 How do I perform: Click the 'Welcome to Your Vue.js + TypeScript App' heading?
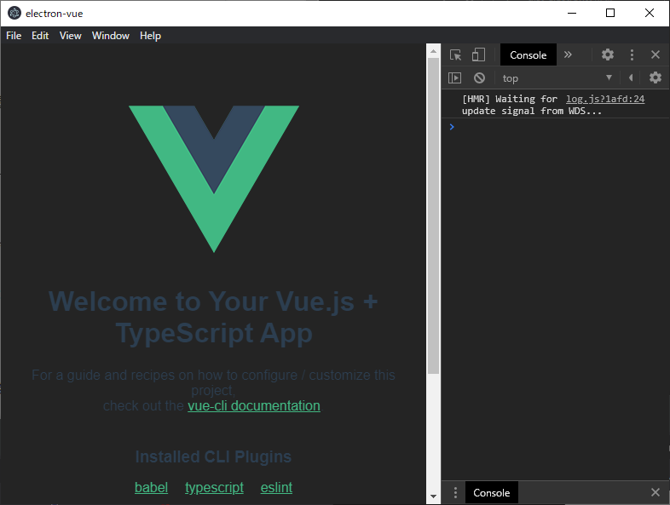214,317
